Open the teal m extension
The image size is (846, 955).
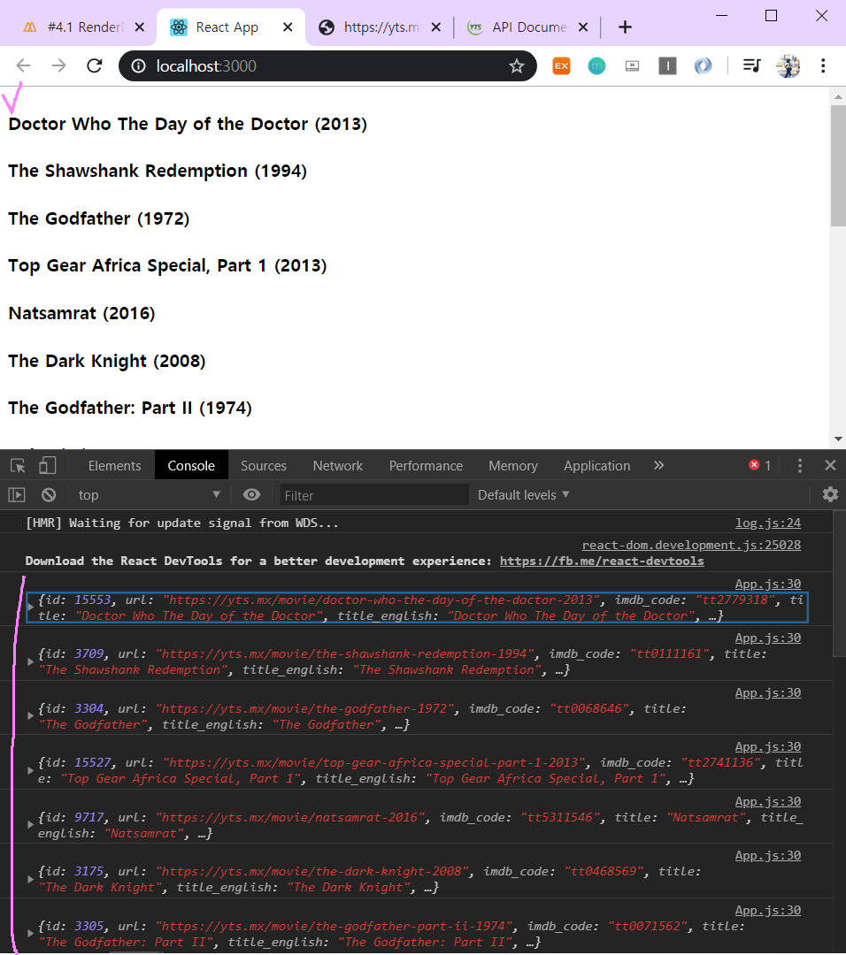pos(596,65)
